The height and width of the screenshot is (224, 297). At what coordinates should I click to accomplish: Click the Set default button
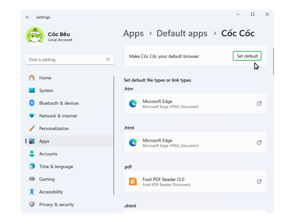247,56
